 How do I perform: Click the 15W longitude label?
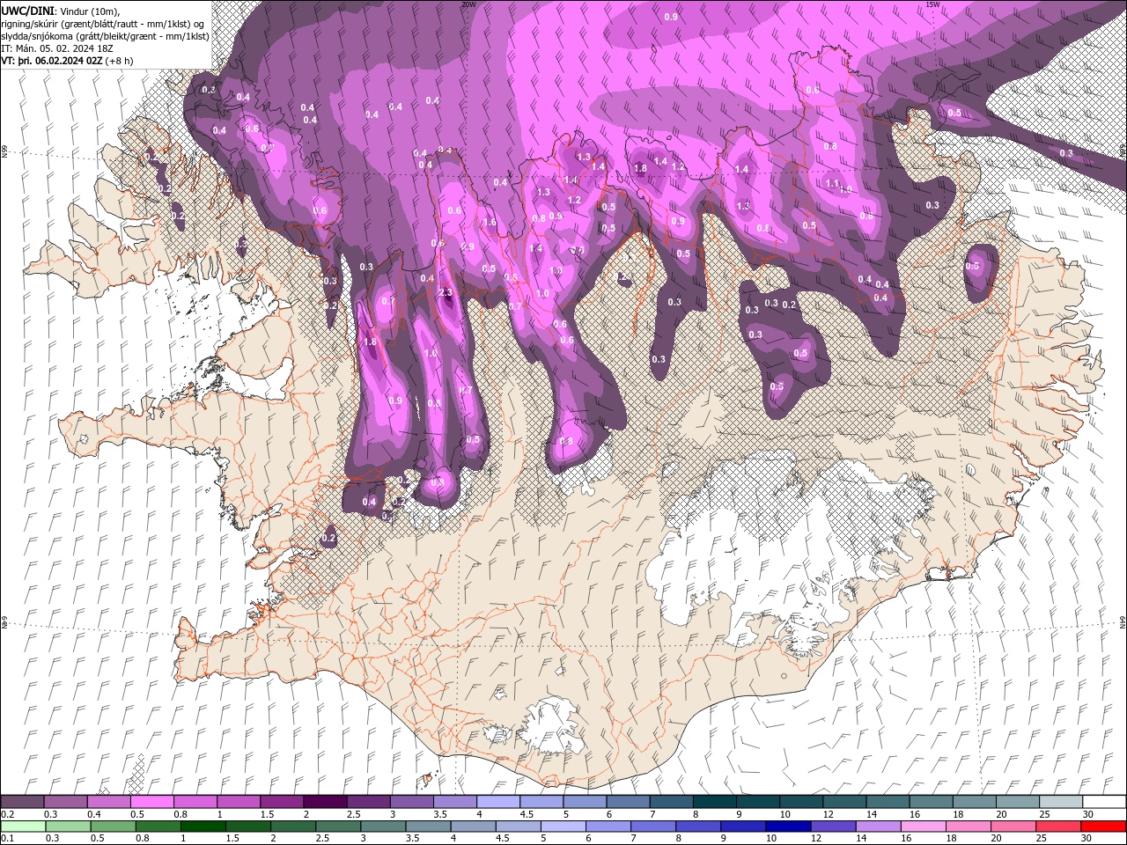pyautogui.click(x=932, y=4)
